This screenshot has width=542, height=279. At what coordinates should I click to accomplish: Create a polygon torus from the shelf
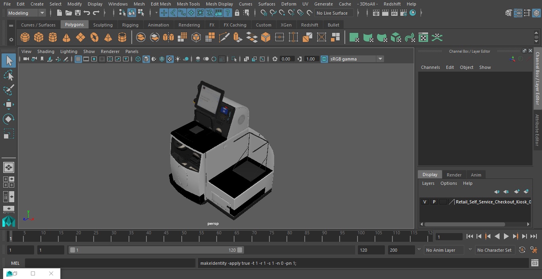[94, 38]
